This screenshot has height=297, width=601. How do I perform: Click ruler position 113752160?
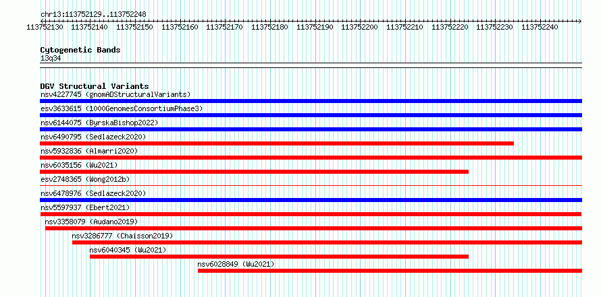180,28
